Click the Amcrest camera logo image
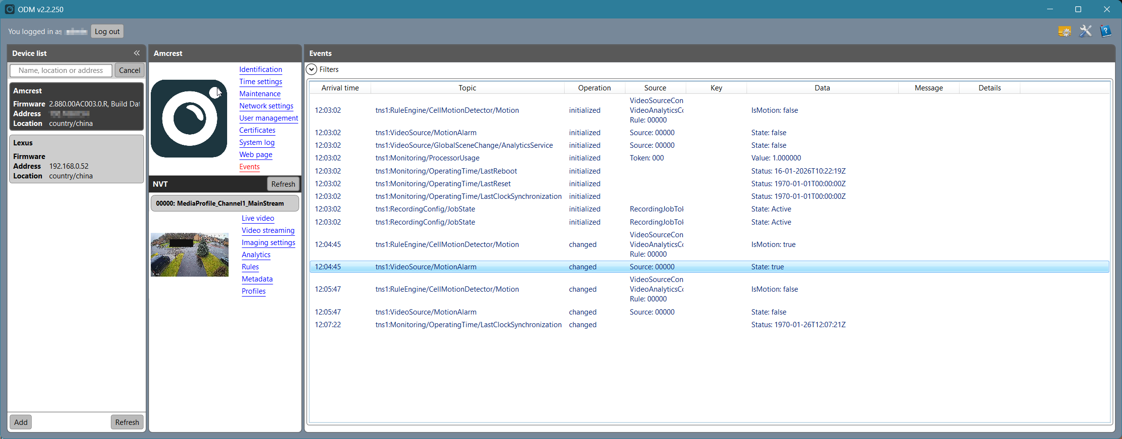1122x439 pixels. click(189, 119)
